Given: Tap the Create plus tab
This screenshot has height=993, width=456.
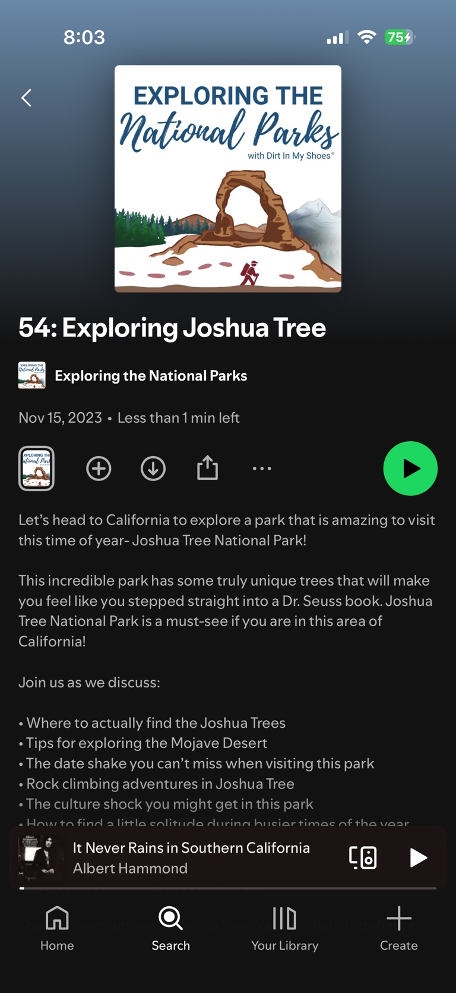Looking at the screenshot, I should coord(398,929).
